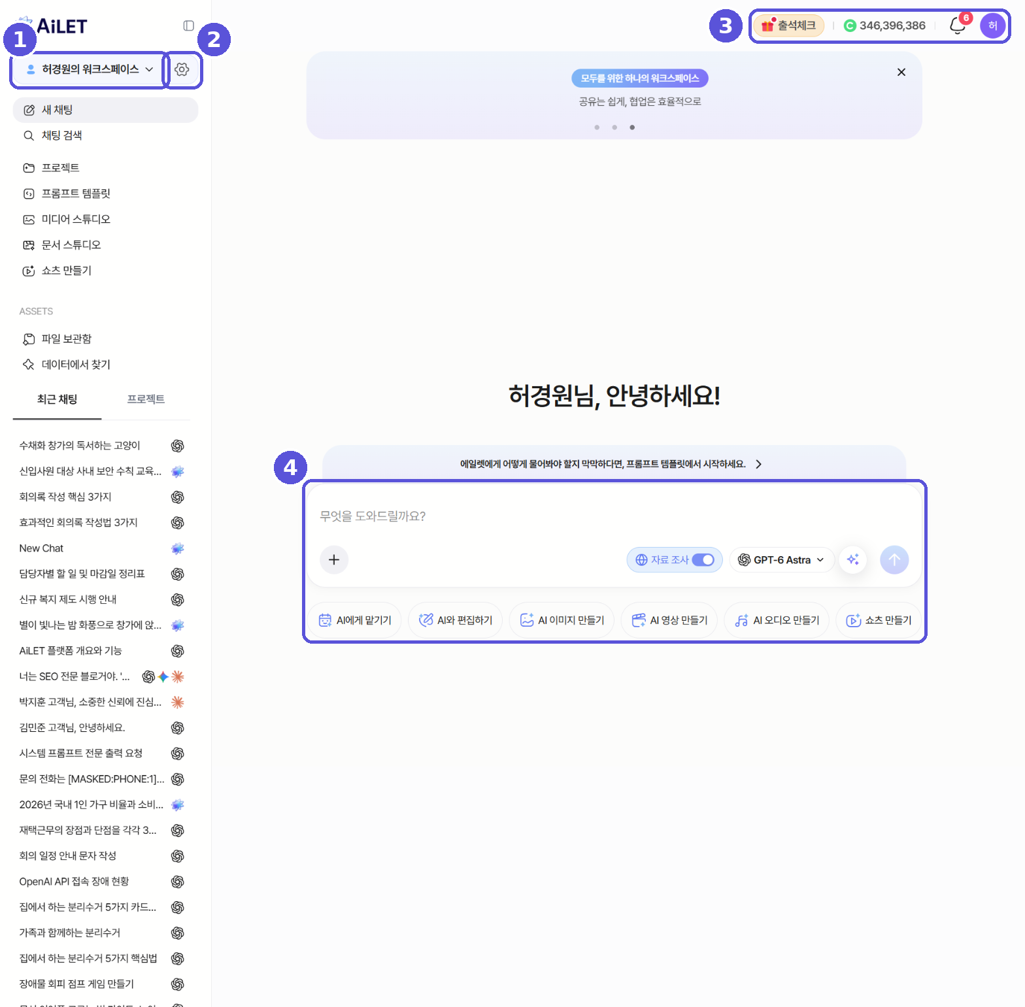Toggle the 자료 조사 switch
Screen dimensions: 1025x1007
point(703,560)
